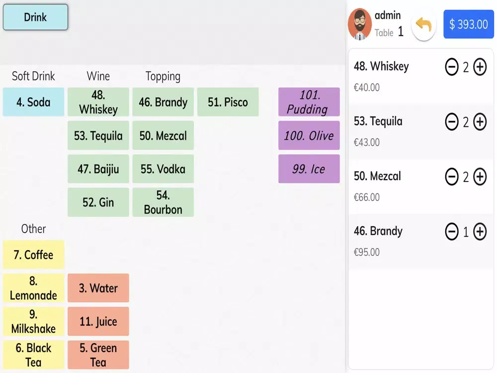Select the 55. Vodka tile
This screenshot has height=373, width=497.
(x=163, y=169)
